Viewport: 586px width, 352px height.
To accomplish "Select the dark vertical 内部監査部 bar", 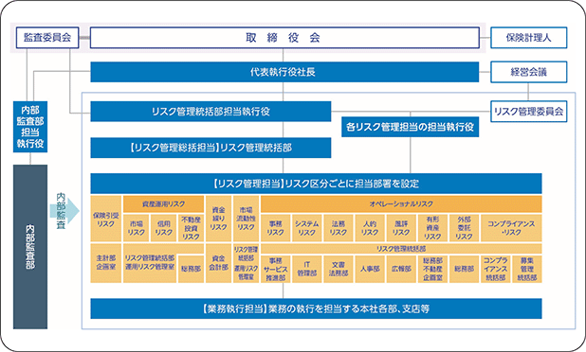I will click(30, 247).
